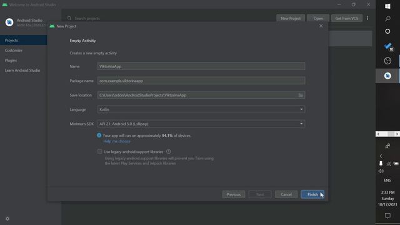400x225 pixels.
Task: Open the network tray icon
Action: pyautogui.click(x=389, y=164)
